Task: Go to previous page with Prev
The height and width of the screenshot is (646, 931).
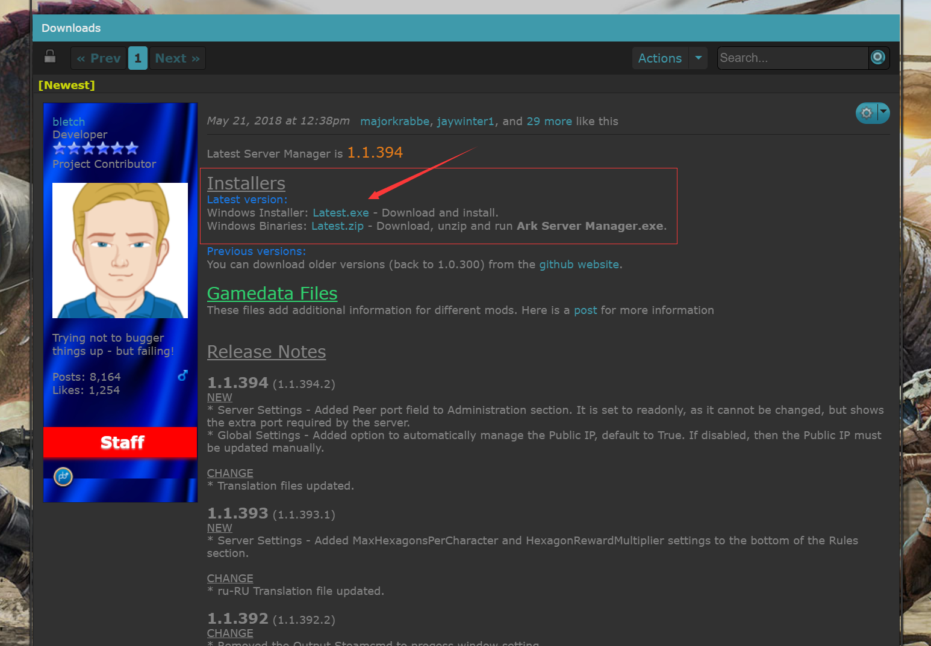Action: tap(99, 58)
